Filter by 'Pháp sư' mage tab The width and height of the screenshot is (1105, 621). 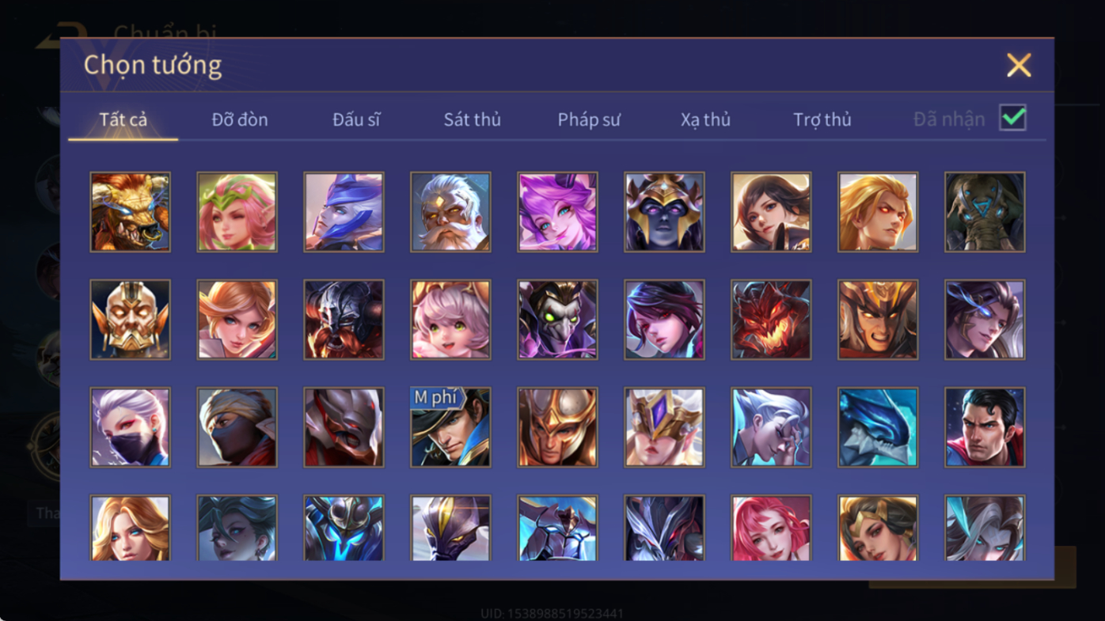[589, 119]
